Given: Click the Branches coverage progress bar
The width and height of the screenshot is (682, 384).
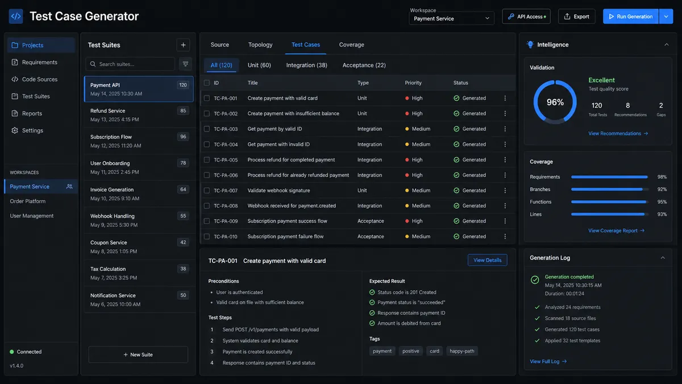Looking at the screenshot, I should 609,189.
